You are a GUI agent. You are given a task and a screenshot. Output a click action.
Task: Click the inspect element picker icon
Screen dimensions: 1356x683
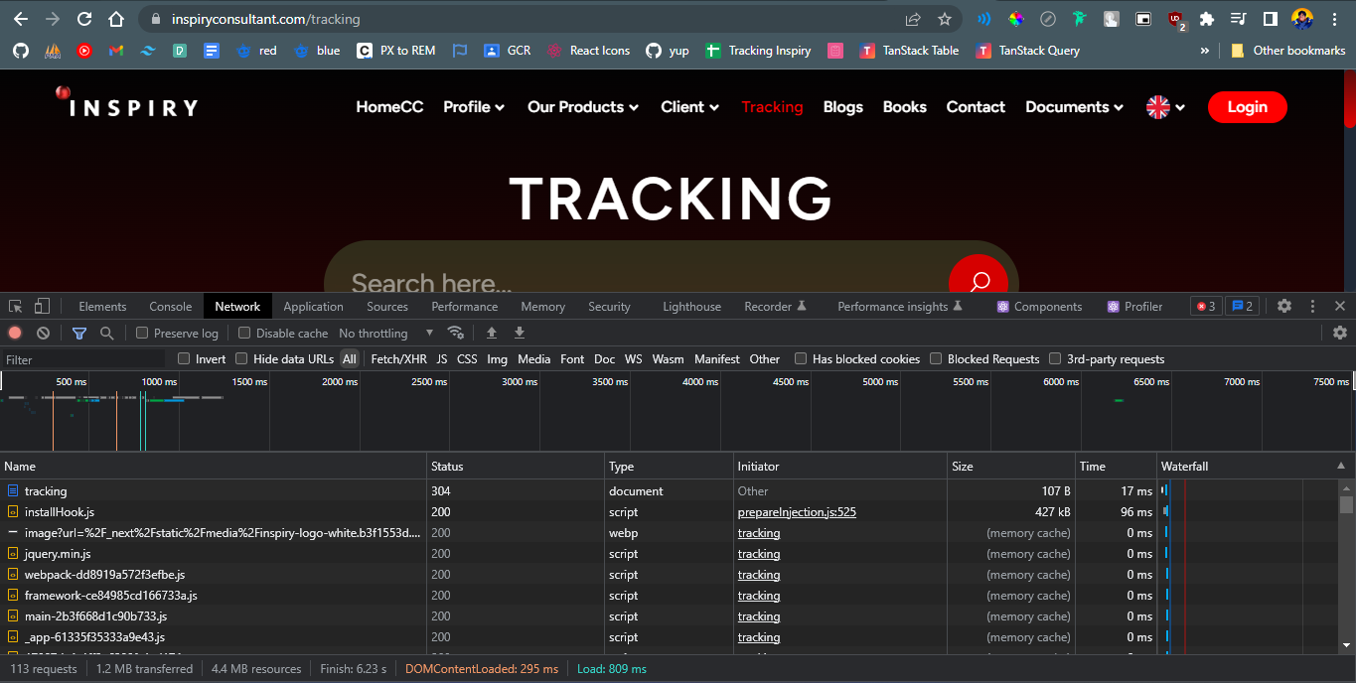[16, 307]
